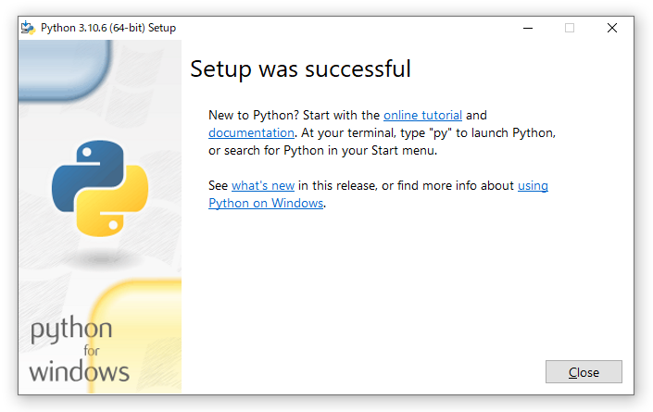The height and width of the screenshot is (412, 653).
Task: Click the grayed-out maximize button
Action: pyautogui.click(x=570, y=28)
